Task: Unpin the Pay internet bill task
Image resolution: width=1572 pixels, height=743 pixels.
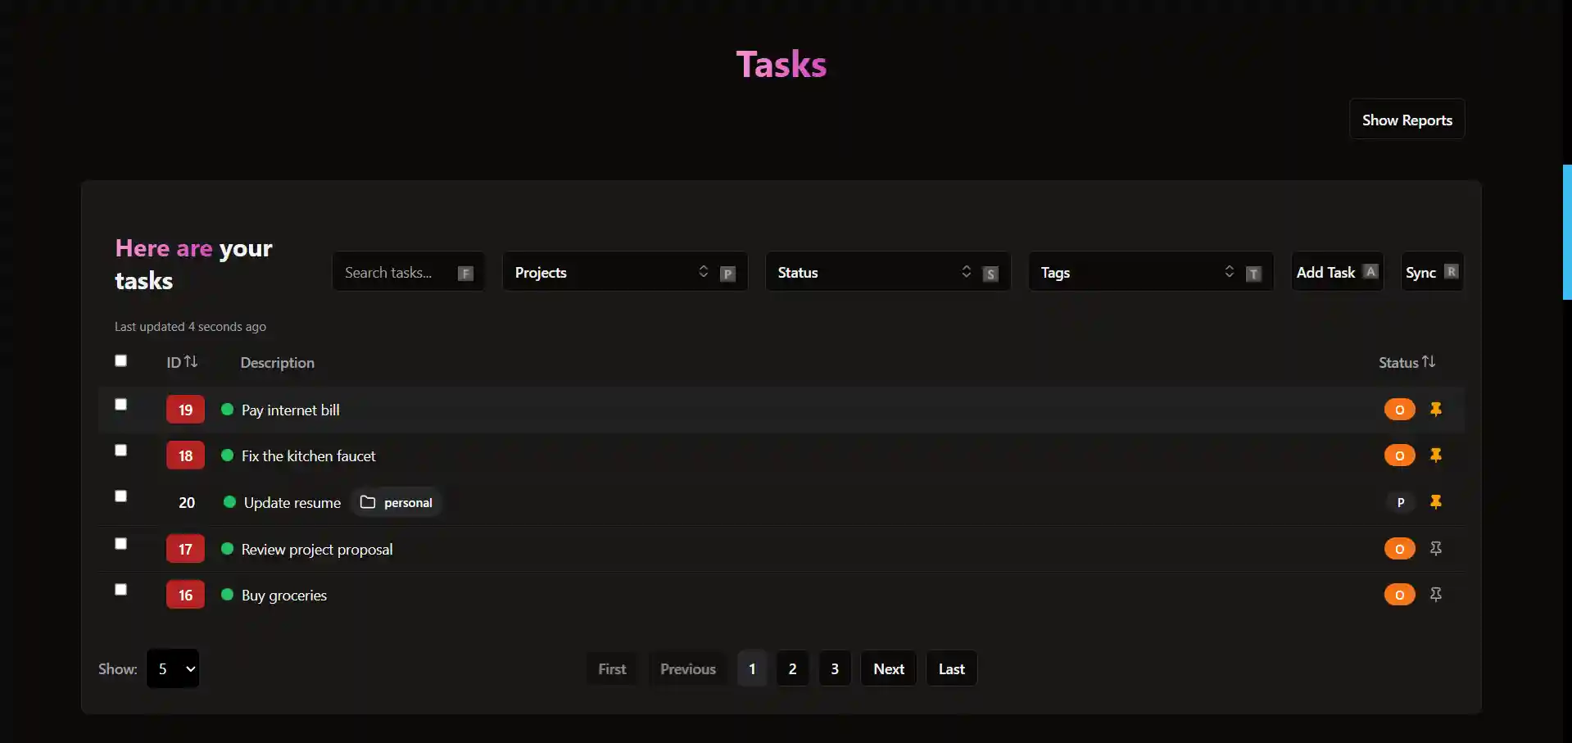Action: [x=1435, y=410]
